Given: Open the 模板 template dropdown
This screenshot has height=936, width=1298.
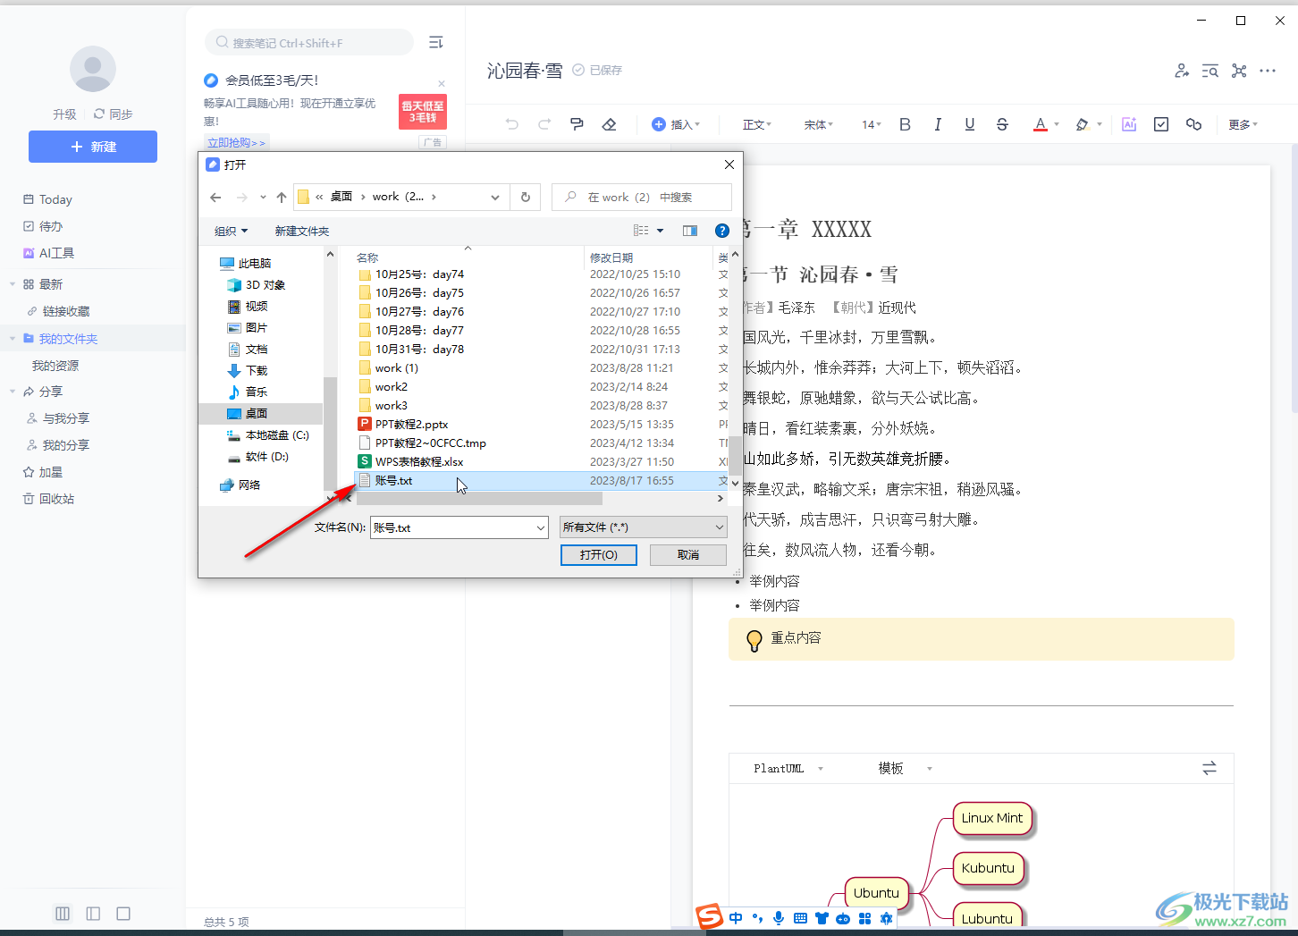Looking at the screenshot, I should (905, 768).
